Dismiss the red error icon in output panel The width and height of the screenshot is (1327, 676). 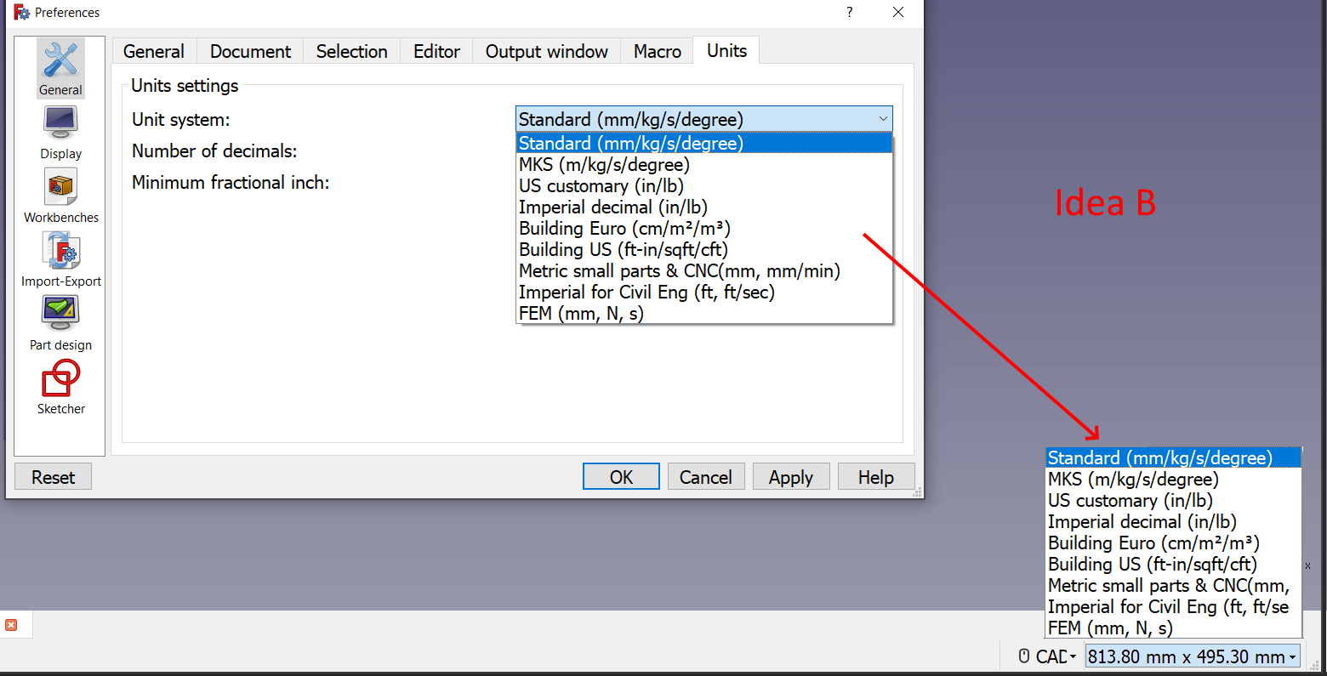tap(12, 624)
